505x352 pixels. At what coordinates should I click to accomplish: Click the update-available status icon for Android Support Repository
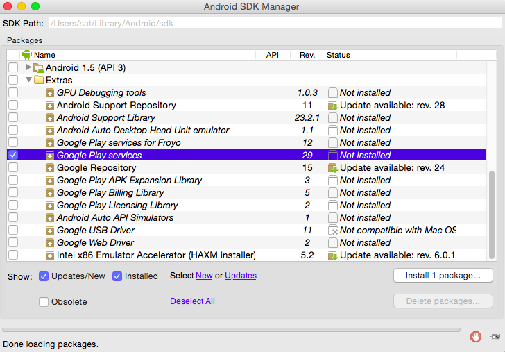tap(332, 106)
